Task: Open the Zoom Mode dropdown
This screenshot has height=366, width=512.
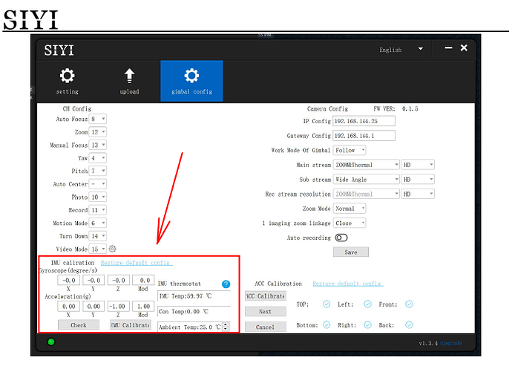Action: click(349, 209)
